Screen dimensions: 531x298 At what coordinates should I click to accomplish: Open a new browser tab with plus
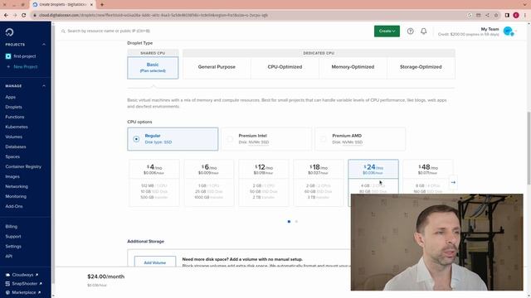tap(102, 5)
